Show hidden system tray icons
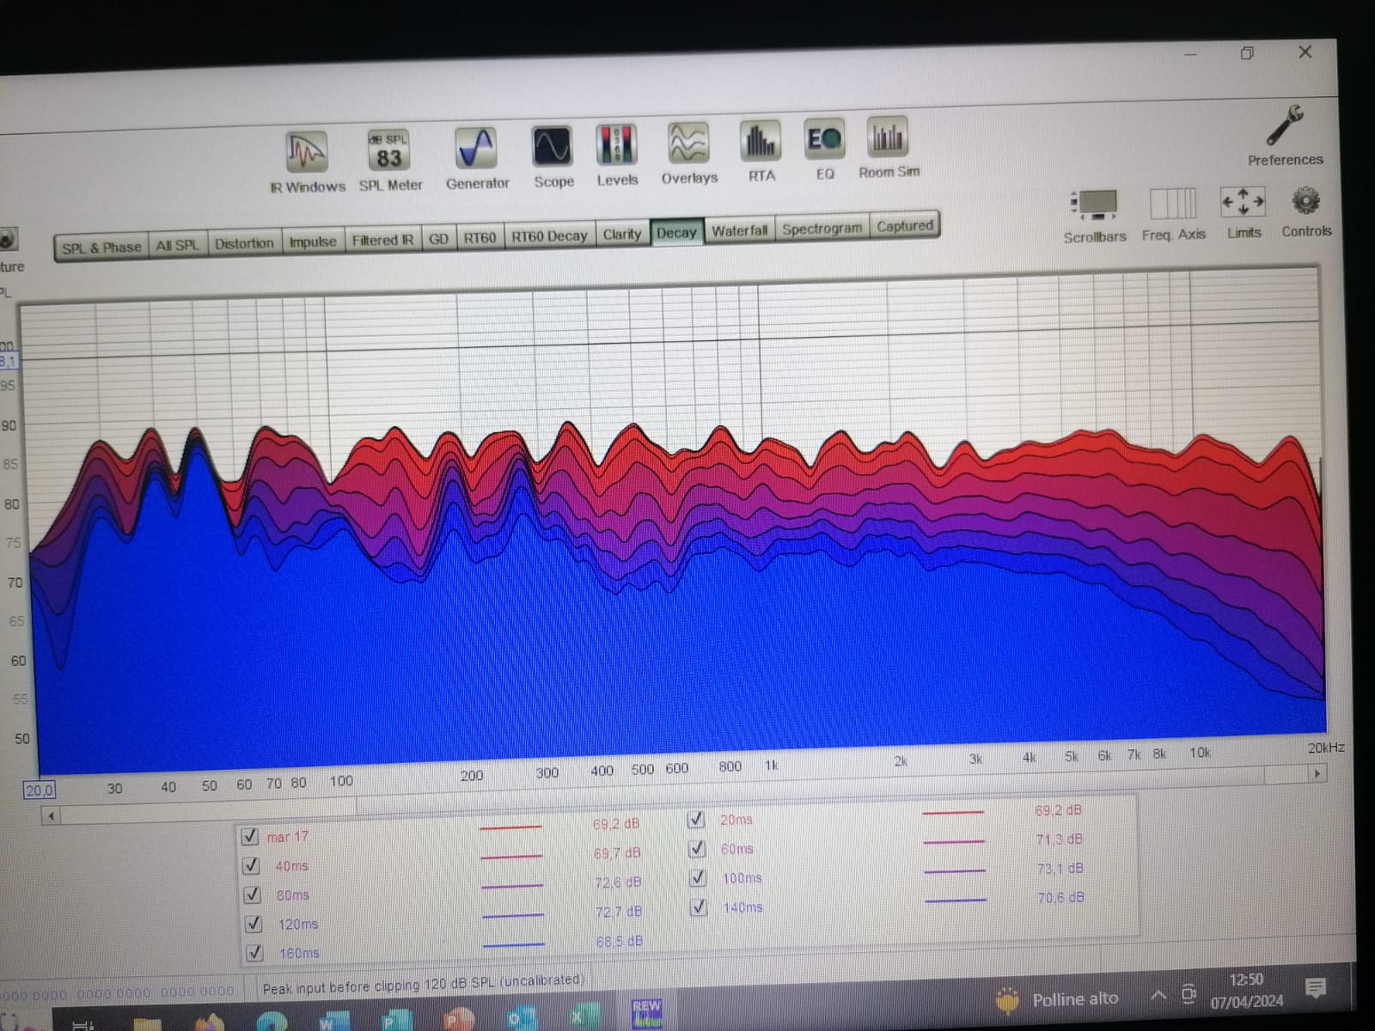 pos(1158,996)
